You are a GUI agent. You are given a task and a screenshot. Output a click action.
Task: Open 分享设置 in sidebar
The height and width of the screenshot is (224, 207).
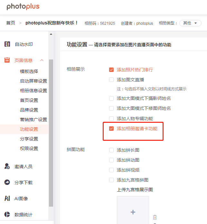coord(29,139)
